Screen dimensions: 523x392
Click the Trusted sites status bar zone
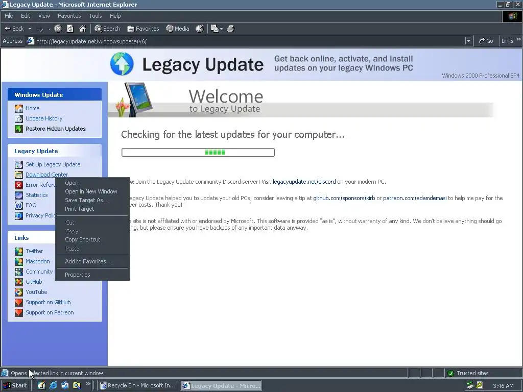point(484,373)
